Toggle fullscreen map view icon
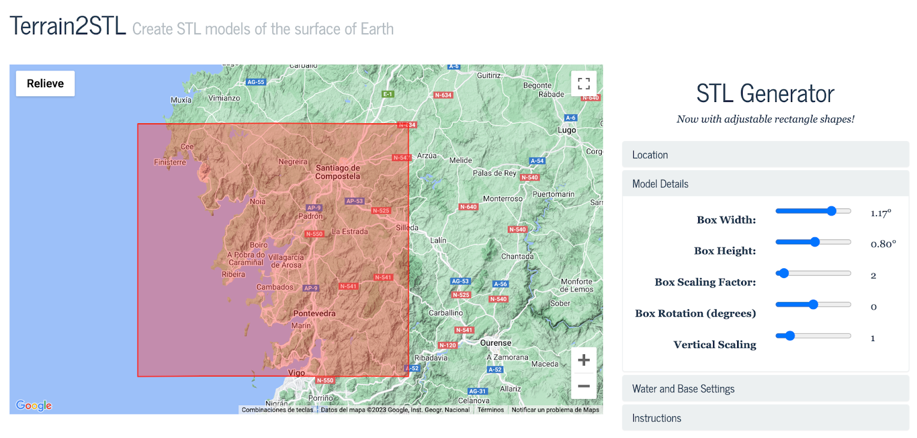 click(583, 84)
